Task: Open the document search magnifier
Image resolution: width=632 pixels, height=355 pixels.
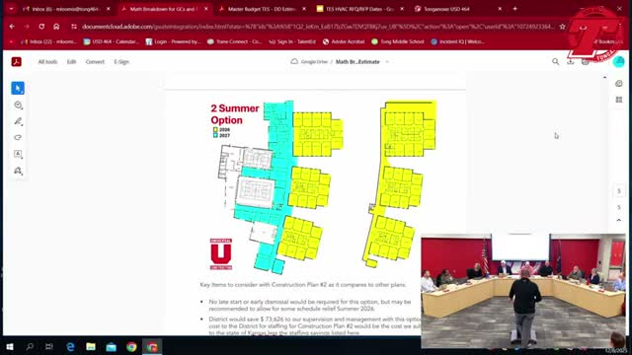Action: click(555, 61)
